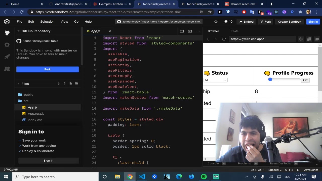This screenshot has height=181, width=322.
Task: Open File Explorer from taskbar
Action: pyautogui.click(x=117, y=177)
